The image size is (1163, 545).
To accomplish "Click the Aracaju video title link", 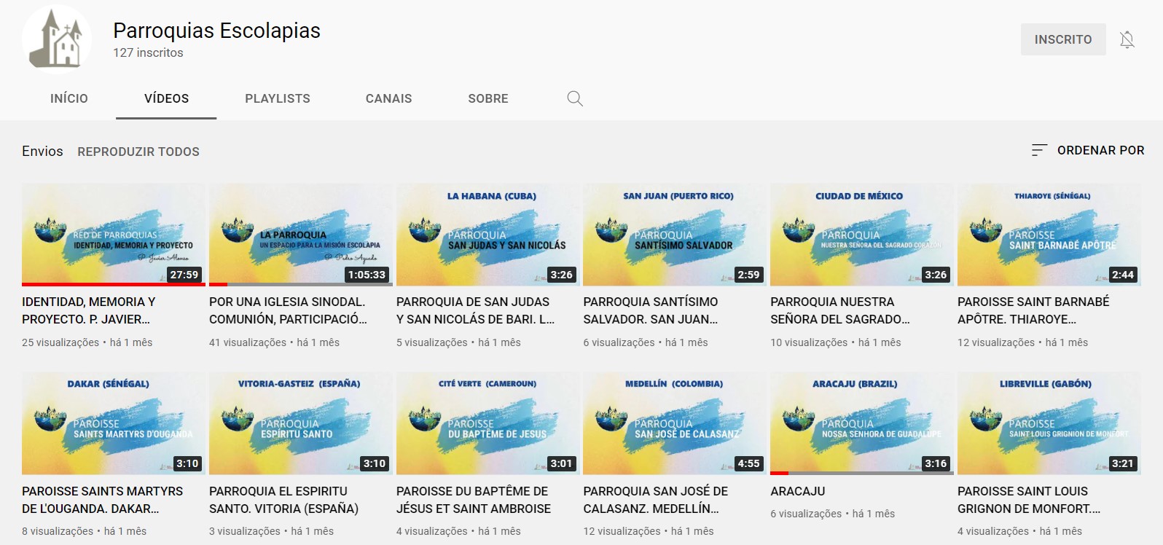I will 798,491.
